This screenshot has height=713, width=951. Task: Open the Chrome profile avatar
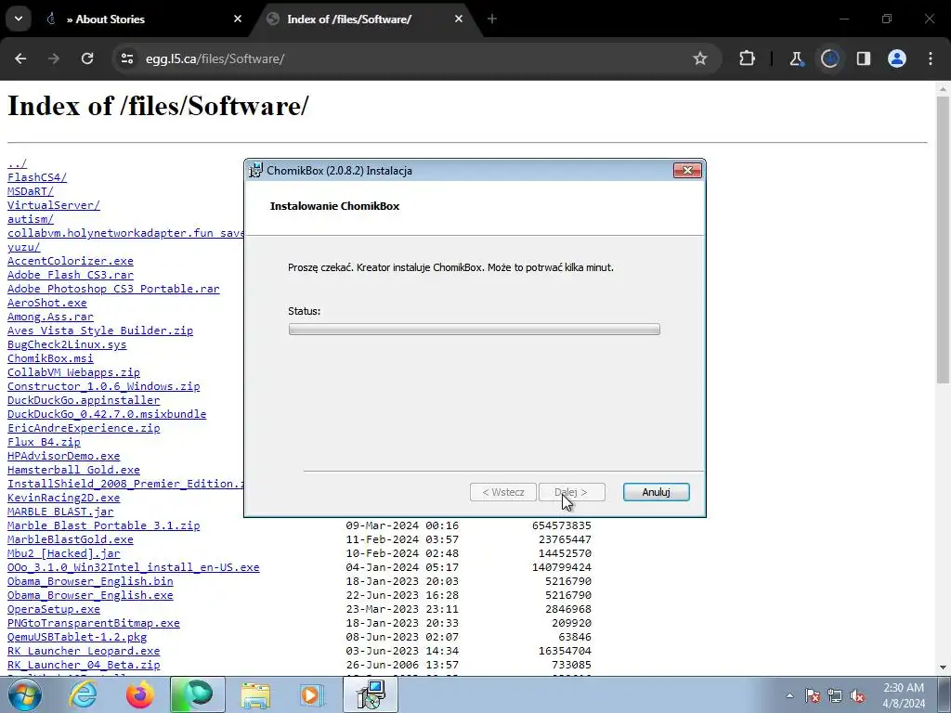click(897, 58)
